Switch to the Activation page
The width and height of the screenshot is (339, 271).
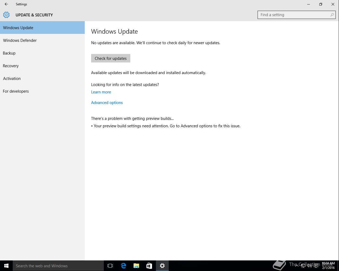pyautogui.click(x=42, y=78)
